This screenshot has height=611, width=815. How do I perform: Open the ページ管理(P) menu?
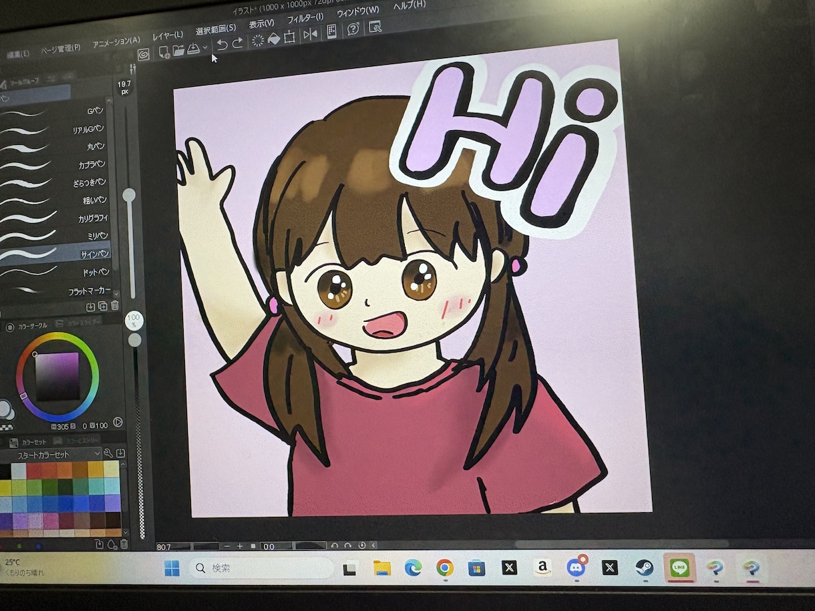click(x=60, y=48)
